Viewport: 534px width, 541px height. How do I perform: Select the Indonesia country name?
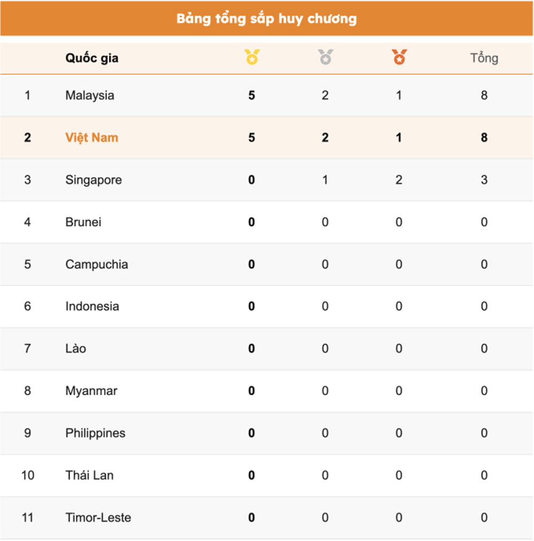[92, 307]
